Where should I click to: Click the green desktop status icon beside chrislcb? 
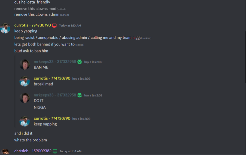pyautogui.click(x=55, y=151)
